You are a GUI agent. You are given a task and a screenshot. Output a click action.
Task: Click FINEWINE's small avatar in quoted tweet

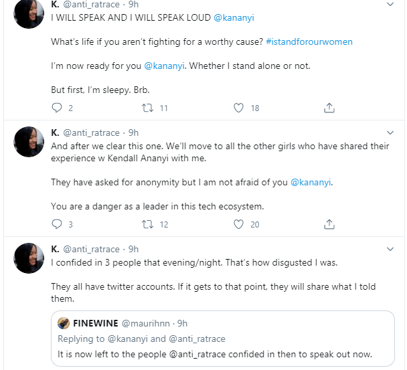coord(64,323)
